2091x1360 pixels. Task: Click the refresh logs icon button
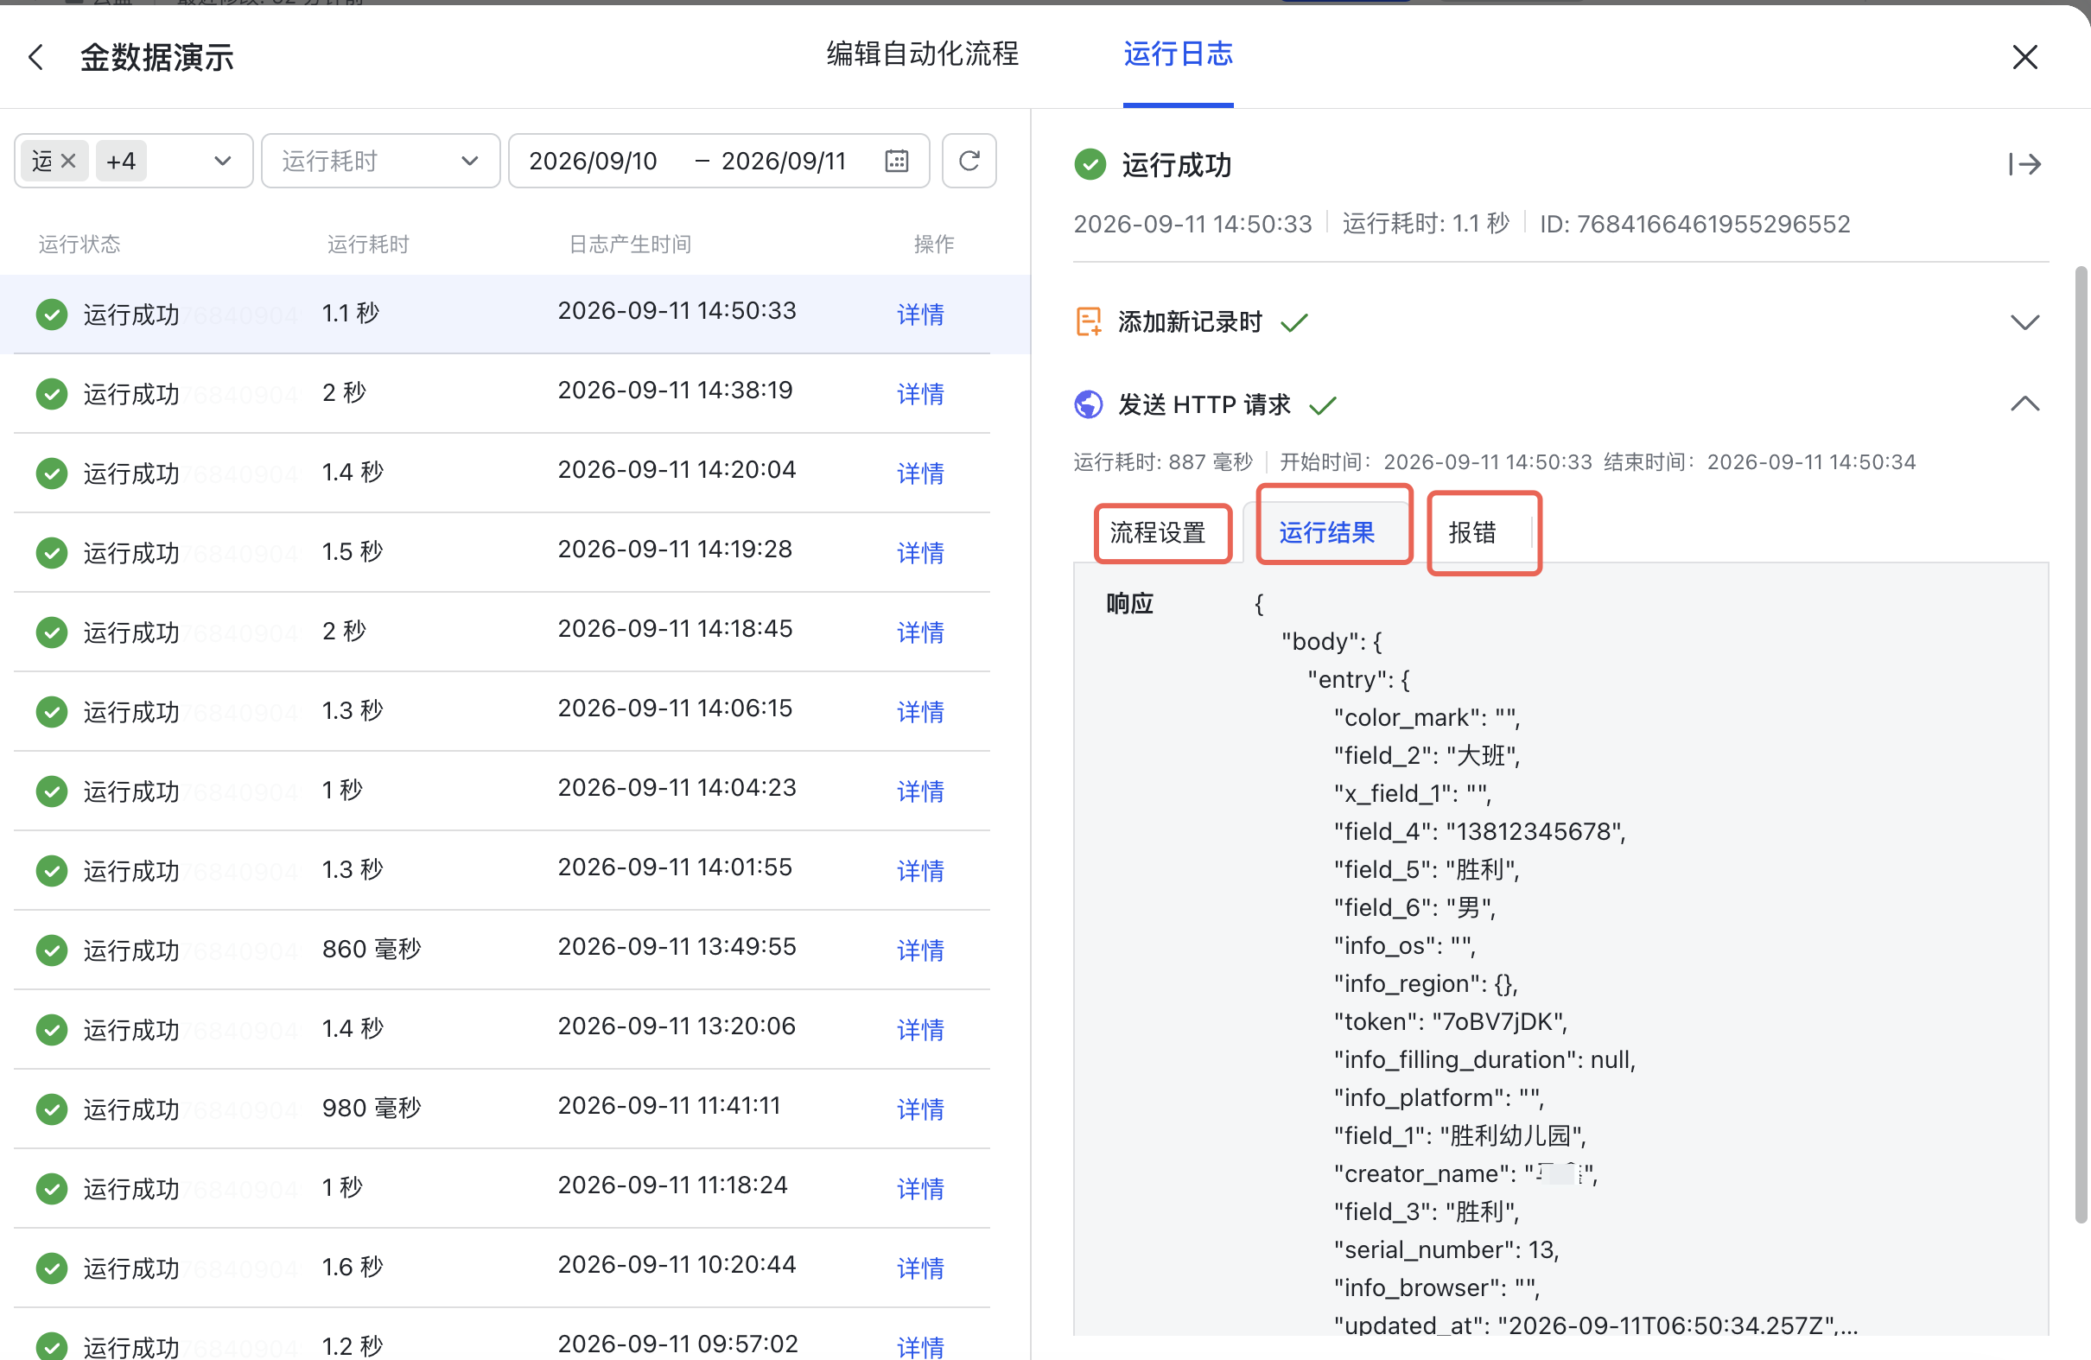969,161
